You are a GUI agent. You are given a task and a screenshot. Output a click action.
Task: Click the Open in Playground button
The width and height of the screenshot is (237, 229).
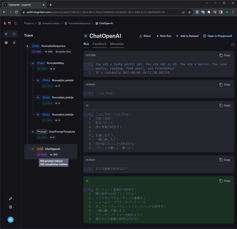point(218,36)
